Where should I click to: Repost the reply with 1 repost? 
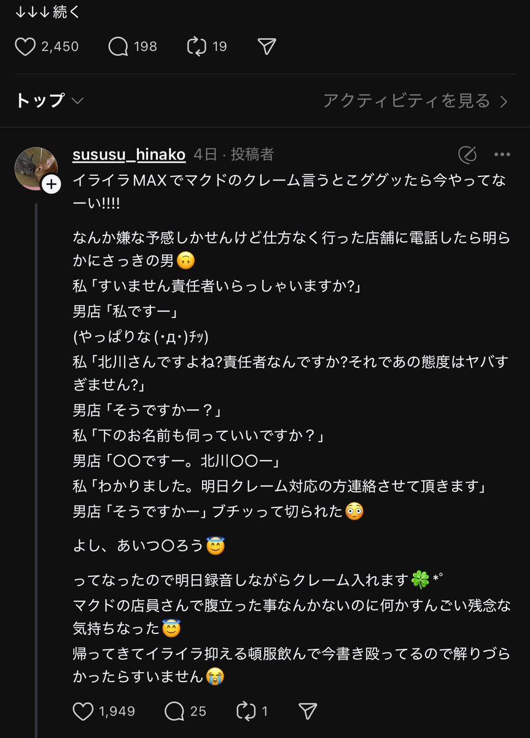click(x=246, y=712)
